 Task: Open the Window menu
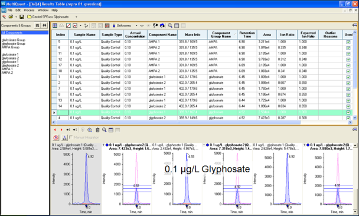(x=43, y=10)
